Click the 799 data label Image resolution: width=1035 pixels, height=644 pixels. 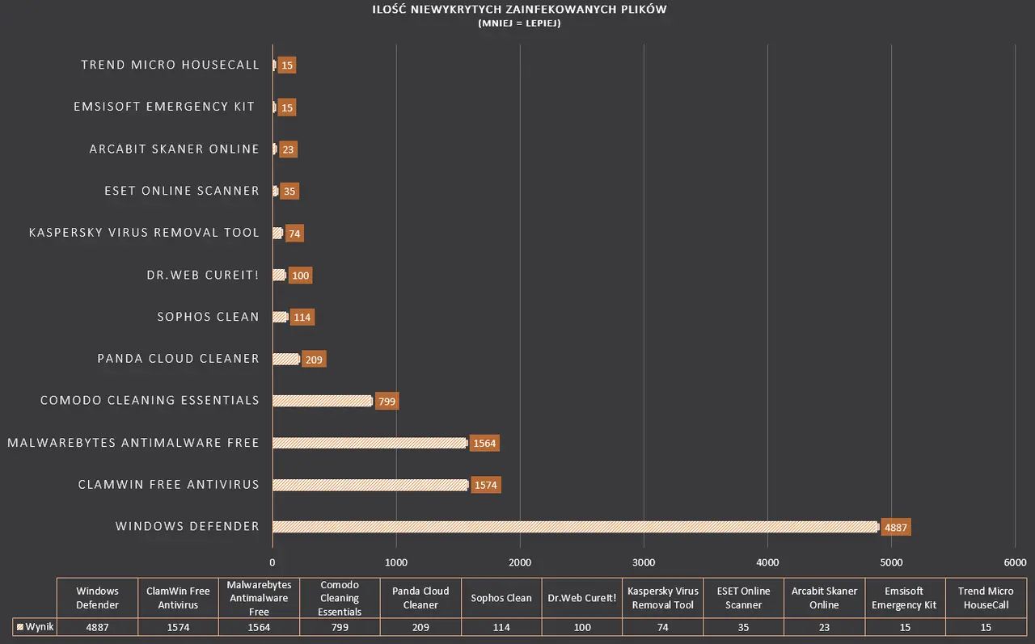pos(387,401)
